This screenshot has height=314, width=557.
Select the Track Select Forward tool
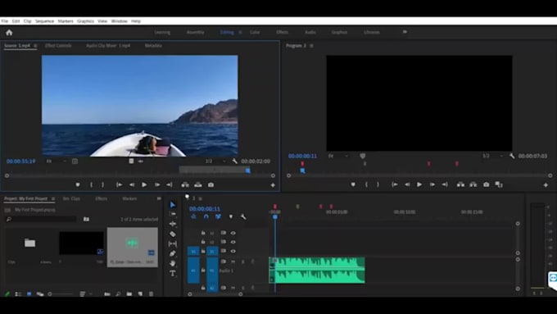[x=172, y=214]
